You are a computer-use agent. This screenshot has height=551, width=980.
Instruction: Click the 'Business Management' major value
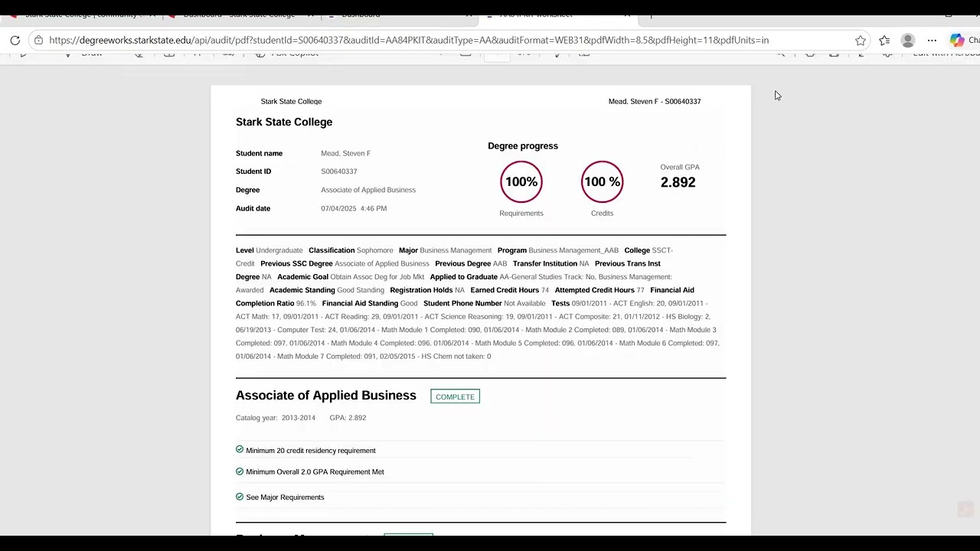[456, 250]
